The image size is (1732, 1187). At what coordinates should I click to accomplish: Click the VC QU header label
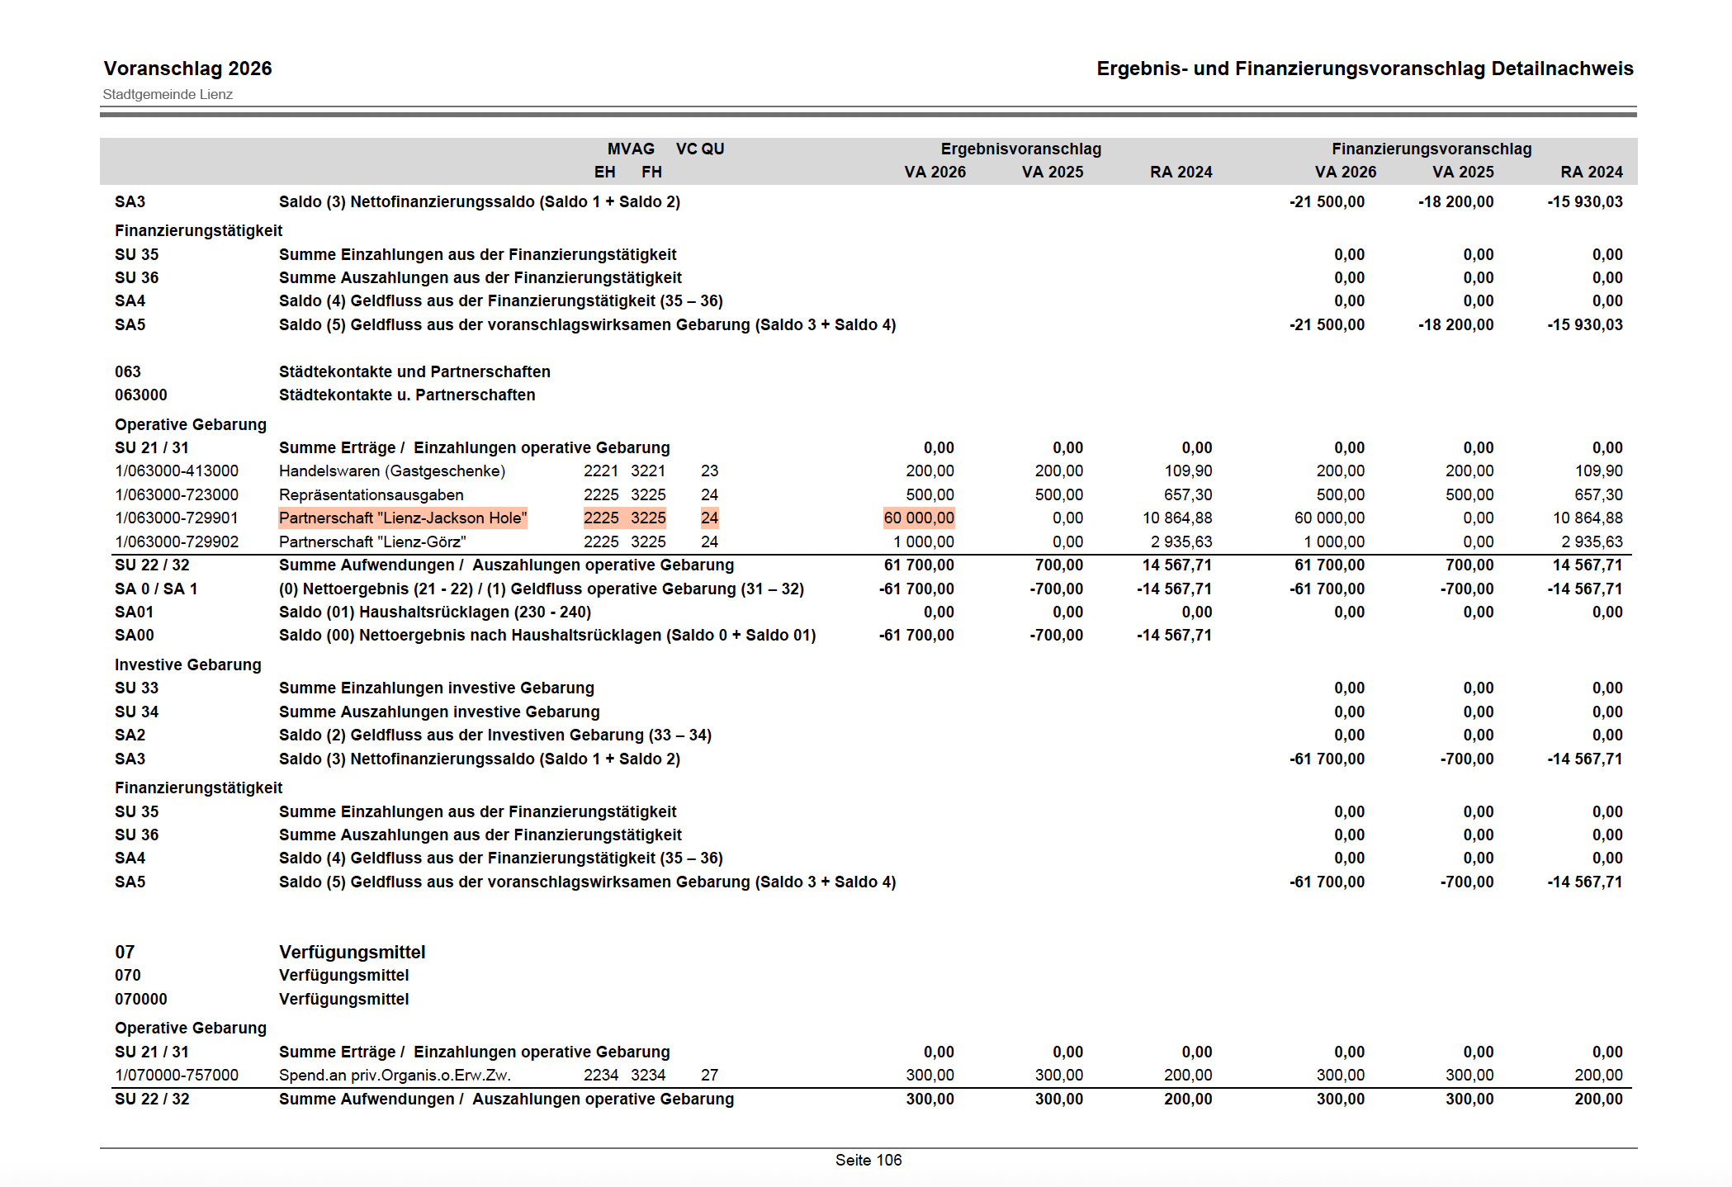point(699,149)
